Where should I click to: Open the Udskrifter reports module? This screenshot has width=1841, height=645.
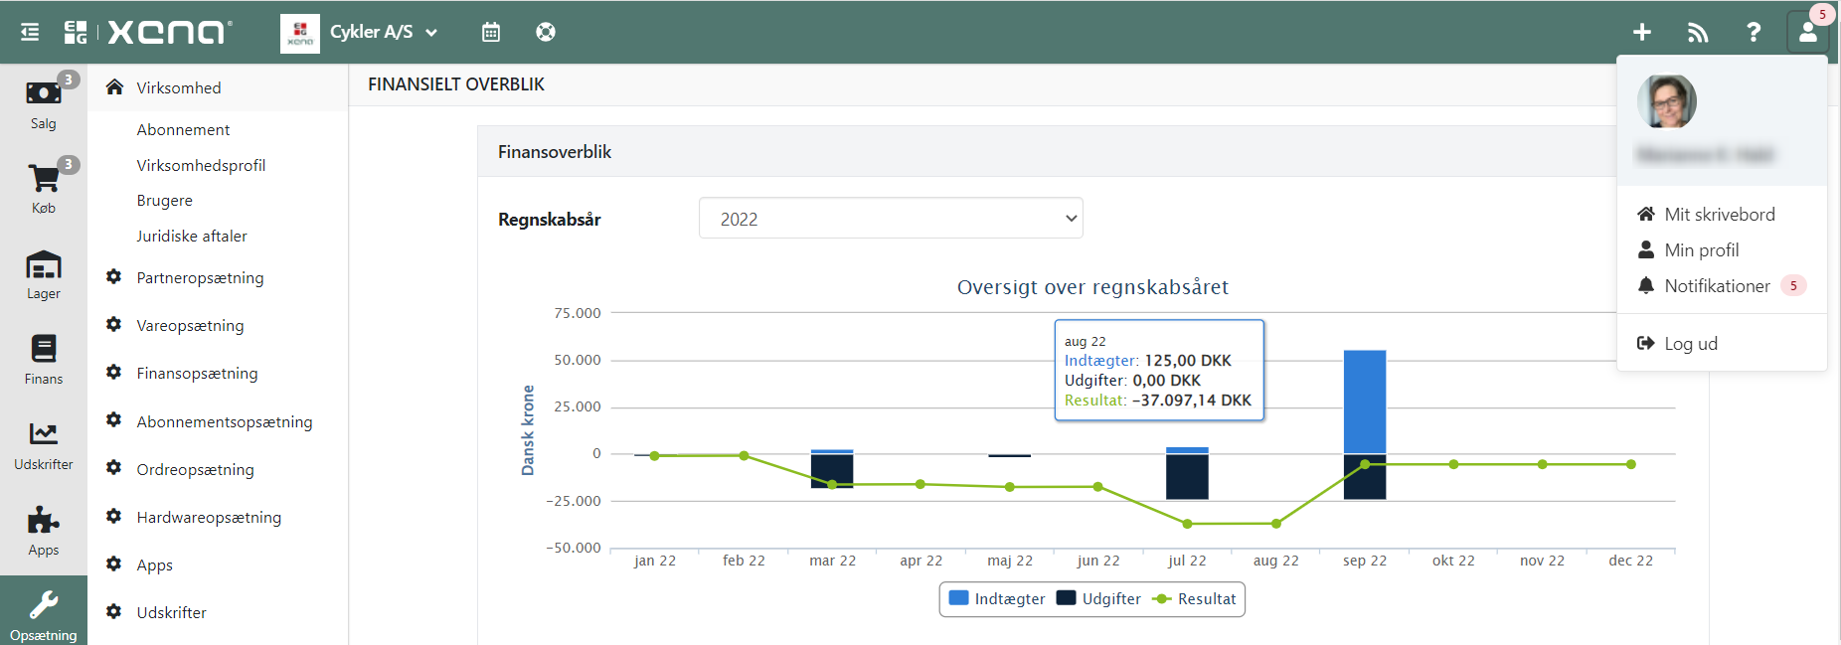pyautogui.click(x=43, y=444)
